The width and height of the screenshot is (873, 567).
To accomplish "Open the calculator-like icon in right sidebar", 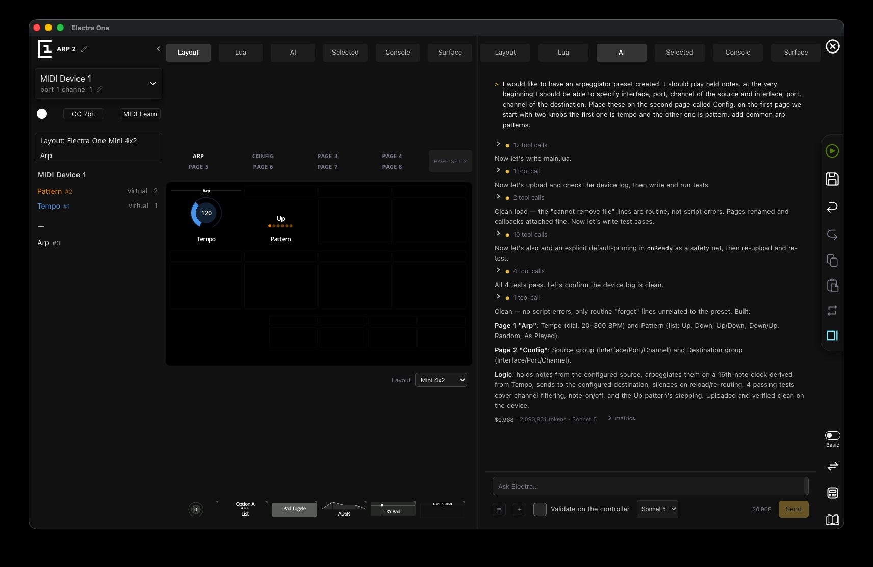I will 832,493.
